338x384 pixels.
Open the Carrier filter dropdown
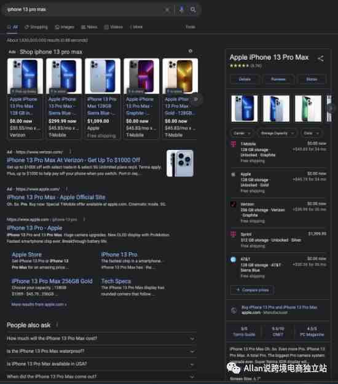[x=242, y=133]
